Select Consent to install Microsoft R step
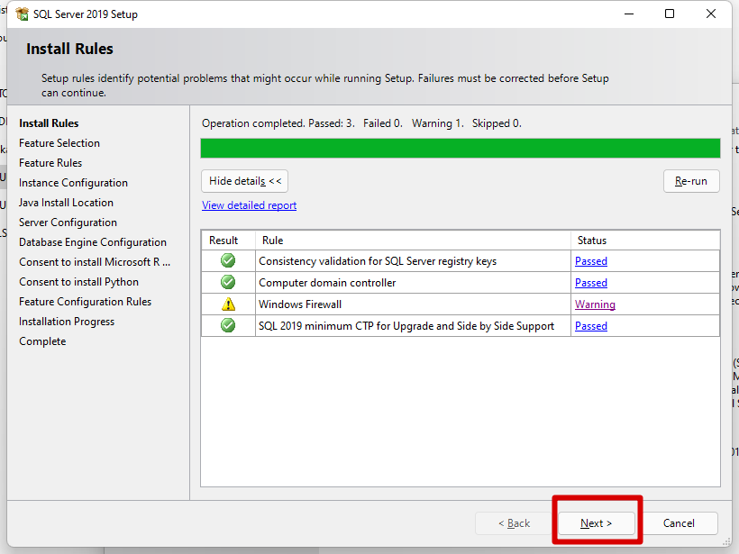The height and width of the screenshot is (554, 739). point(95,262)
